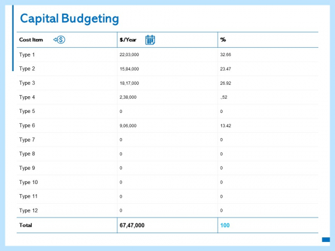
Task: Click the Type 3 row label
Action: click(27, 83)
